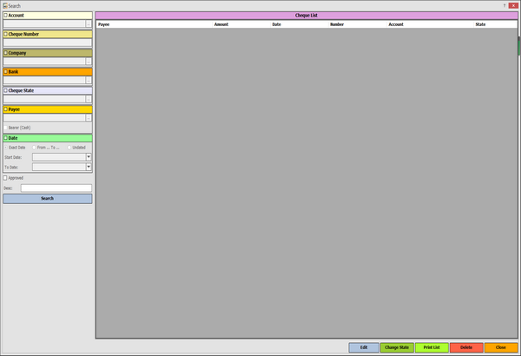Click the Change State button

(x=397, y=347)
